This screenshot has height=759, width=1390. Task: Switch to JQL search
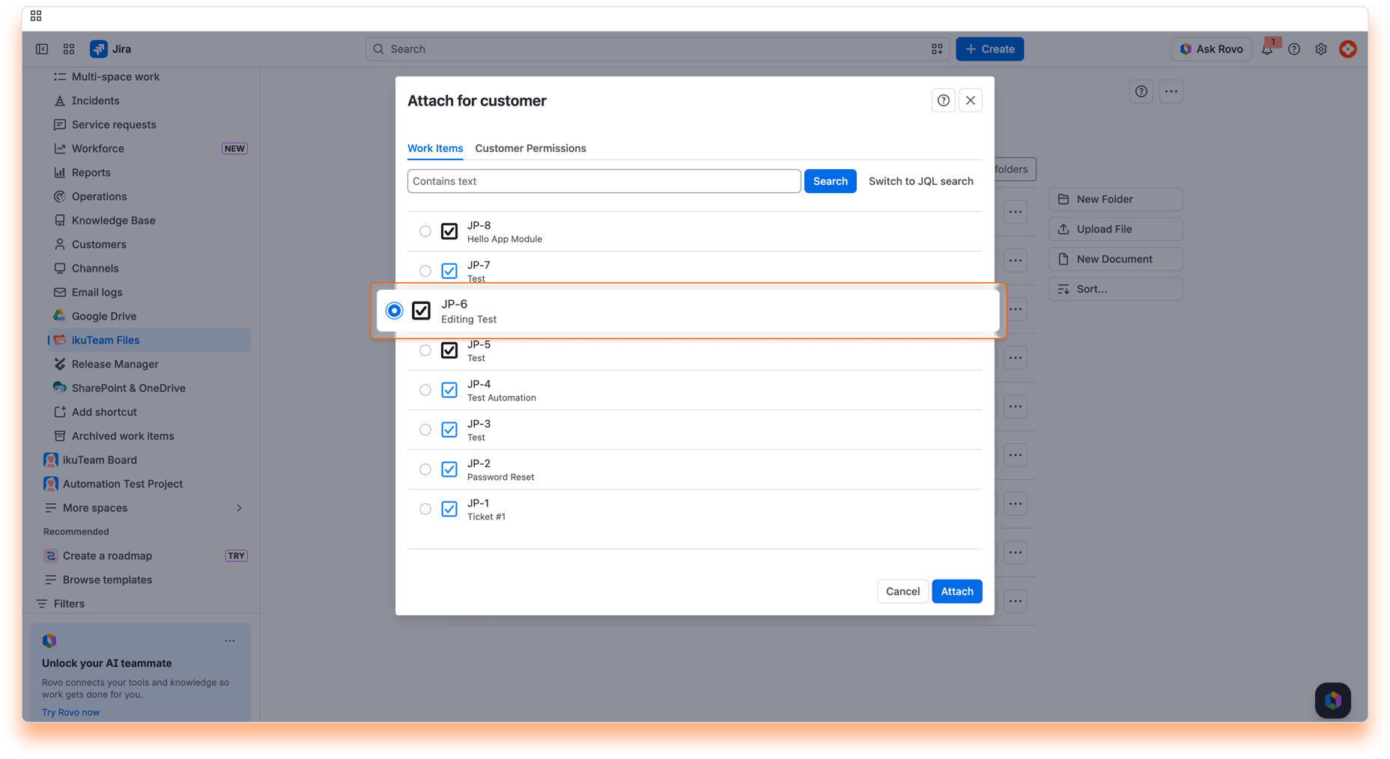tap(921, 181)
